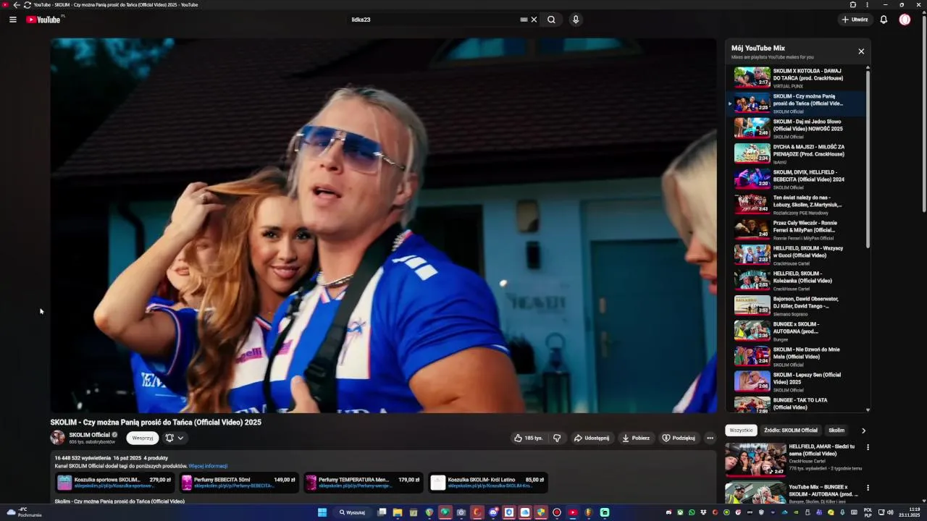Open browser extensions puzzle icon
Screen dimensions: 927x521
point(853,4)
